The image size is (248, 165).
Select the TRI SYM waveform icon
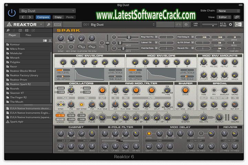click(x=92, y=47)
